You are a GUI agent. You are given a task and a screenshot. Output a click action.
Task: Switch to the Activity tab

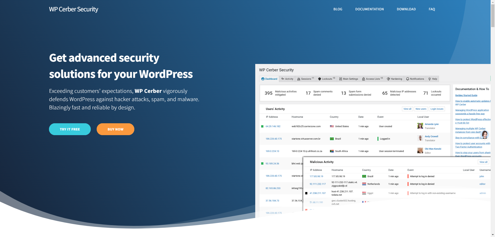[x=287, y=79]
